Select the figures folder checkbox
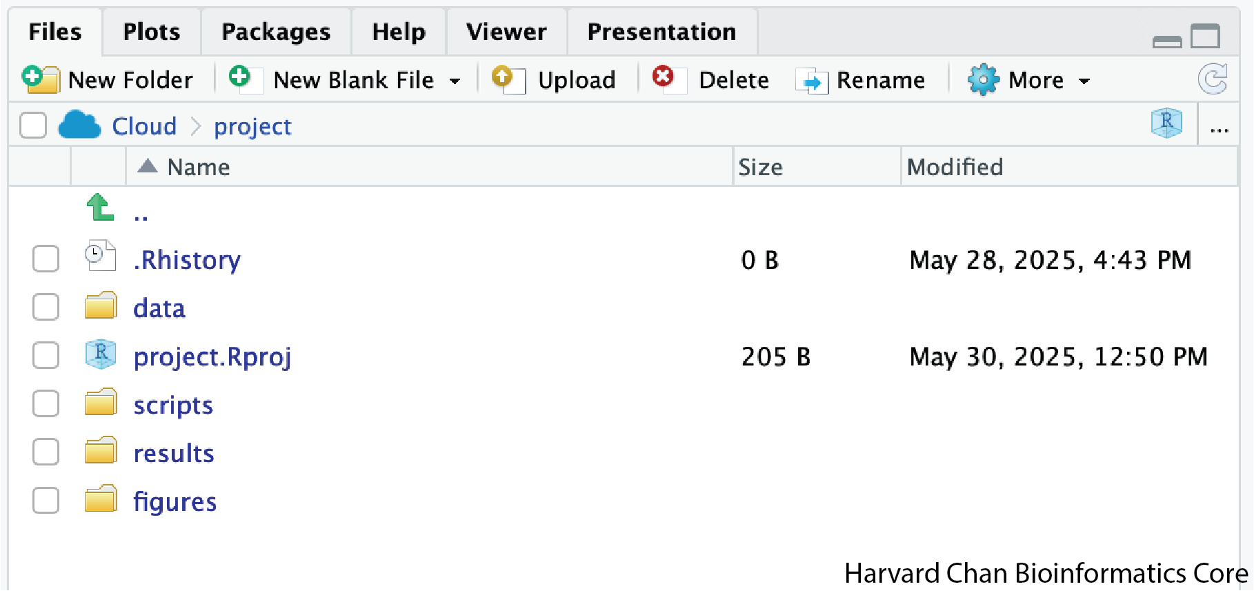 coord(46,501)
